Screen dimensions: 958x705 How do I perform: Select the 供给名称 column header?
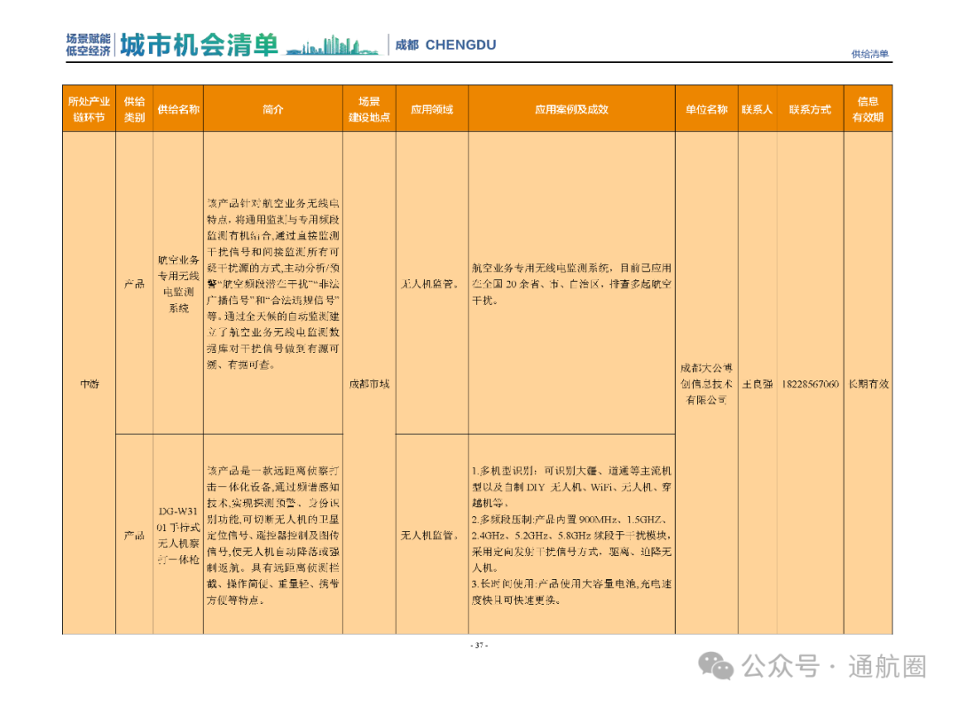tap(178, 109)
